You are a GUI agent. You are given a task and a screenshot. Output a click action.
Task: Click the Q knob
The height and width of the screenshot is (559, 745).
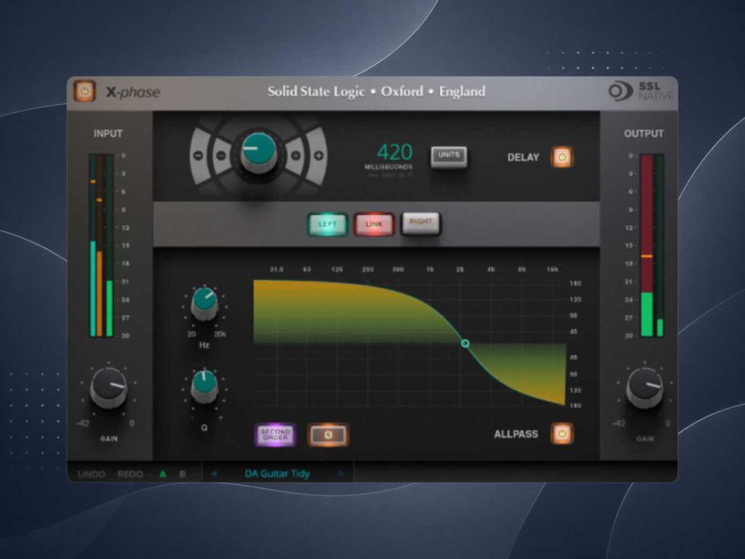coord(204,386)
